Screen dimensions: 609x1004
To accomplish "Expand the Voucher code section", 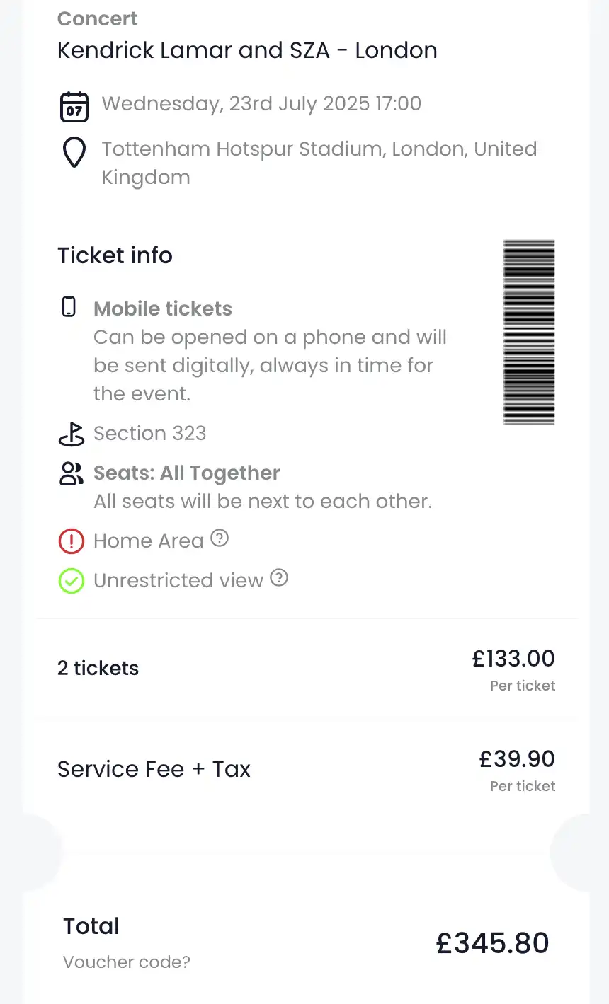I will [x=126, y=962].
